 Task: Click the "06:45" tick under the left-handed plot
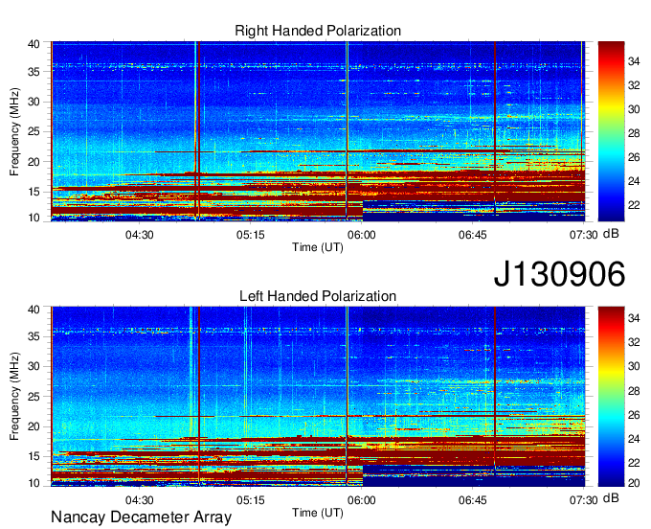click(473, 500)
